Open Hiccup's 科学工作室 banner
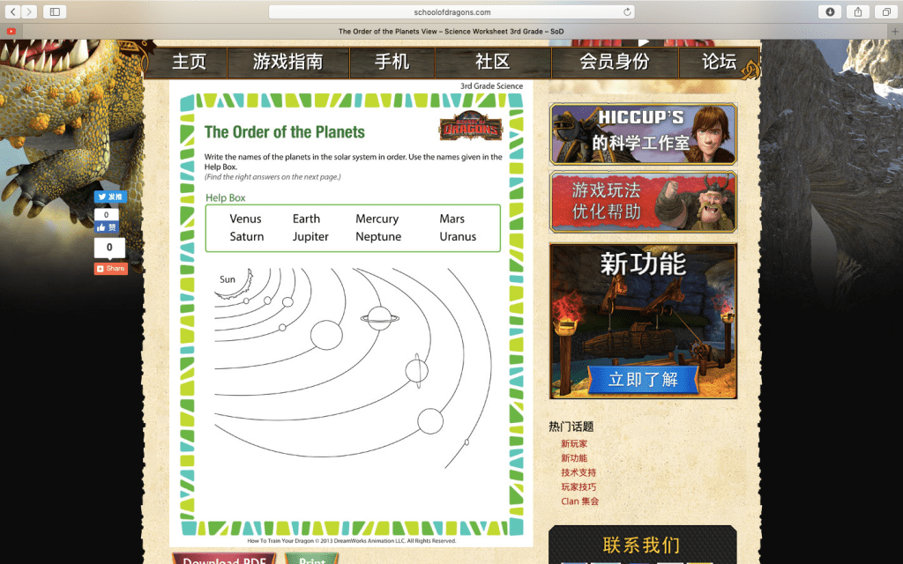Viewport: 903px width, 564px height. pos(643,134)
